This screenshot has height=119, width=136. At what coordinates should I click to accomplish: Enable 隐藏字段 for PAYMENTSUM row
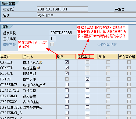(x=87, y=107)
